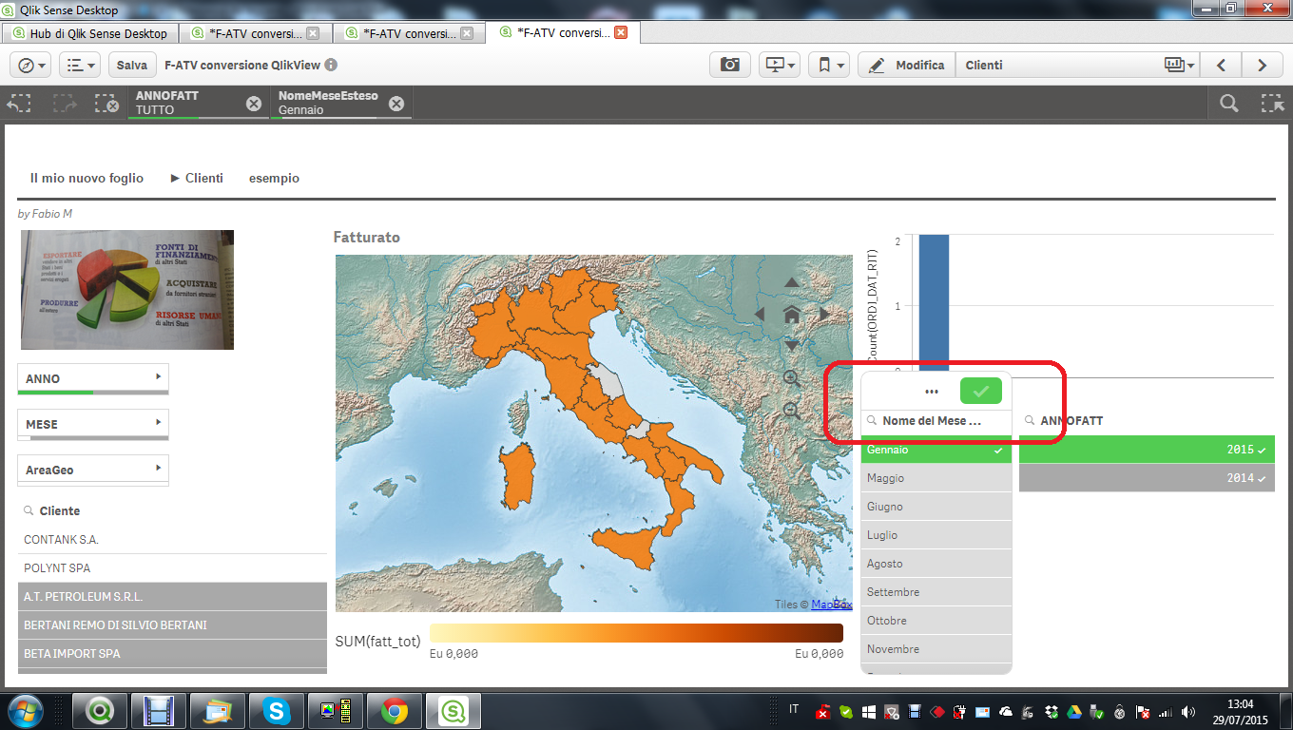Screen dimensions: 1293x730
Task: Toggle Ottobre month selection
Action: [936, 621]
